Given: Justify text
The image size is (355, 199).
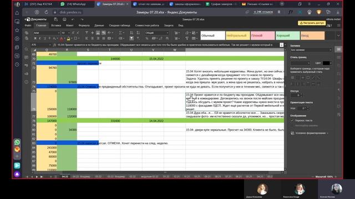Looking at the screenshot, I should click(x=104, y=39).
